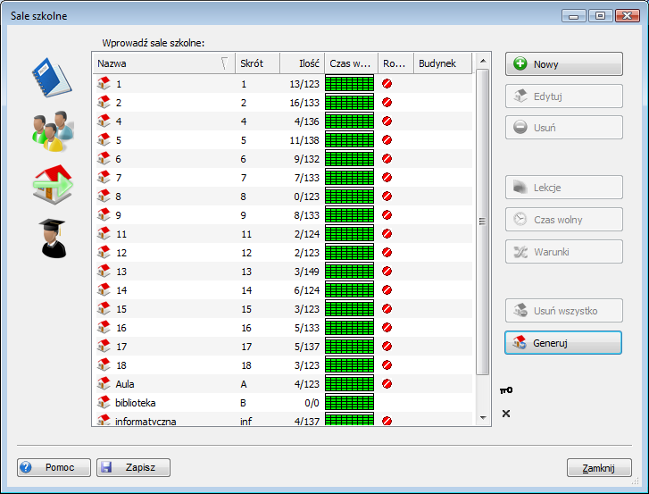
Task: Click the house icon of row 5
Action: pos(104,139)
